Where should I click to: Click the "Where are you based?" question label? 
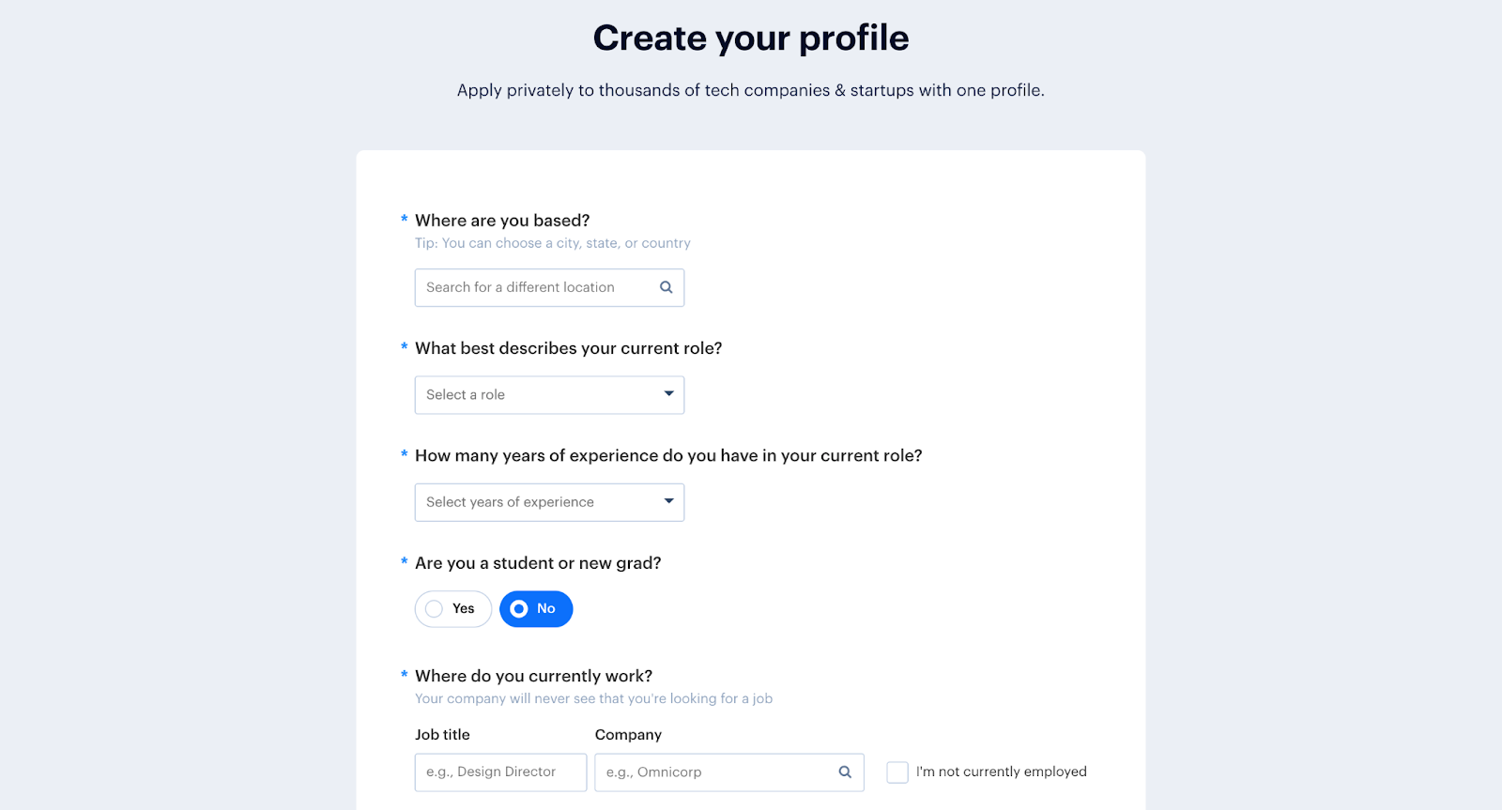pos(502,221)
